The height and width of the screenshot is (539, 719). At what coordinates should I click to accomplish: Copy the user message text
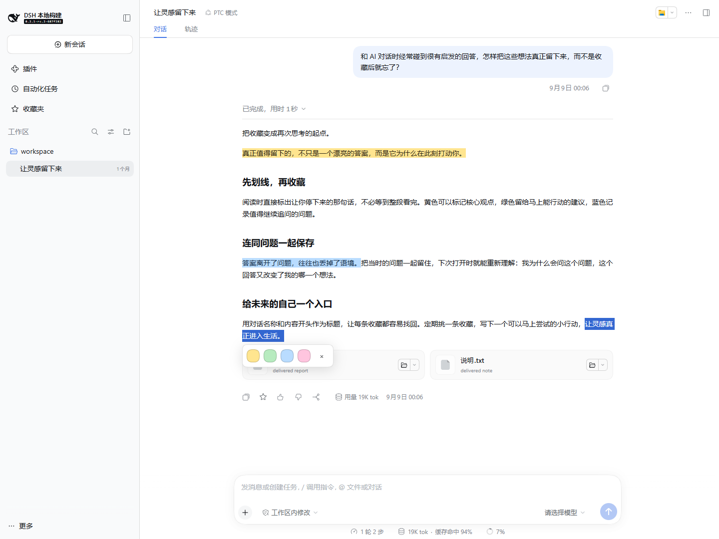coord(606,88)
